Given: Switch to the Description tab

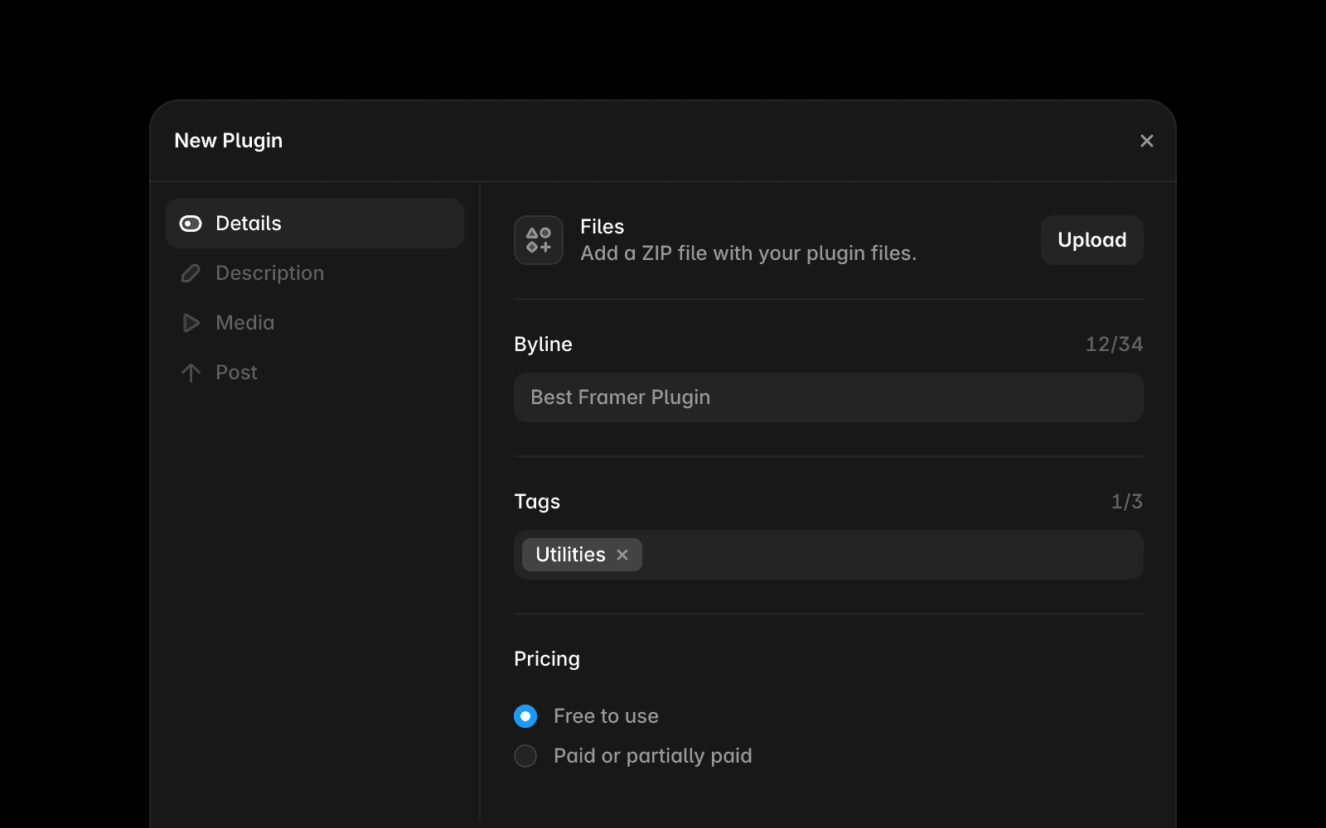Looking at the screenshot, I should [x=315, y=273].
